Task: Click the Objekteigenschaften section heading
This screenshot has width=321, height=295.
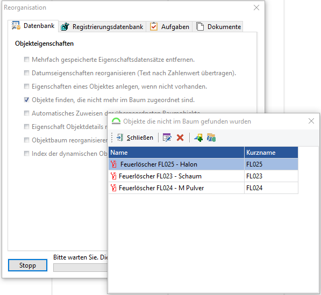Action: tap(44, 44)
